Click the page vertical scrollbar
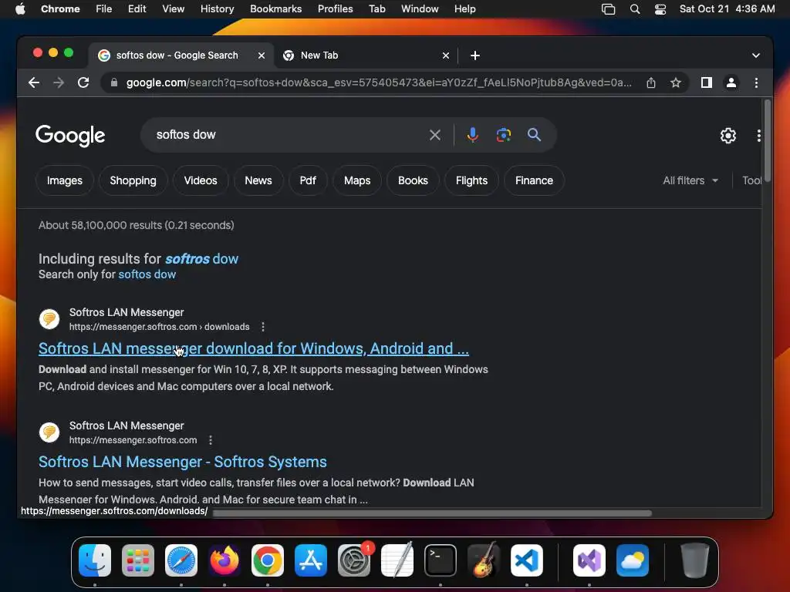 pyautogui.click(x=768, y=141)
